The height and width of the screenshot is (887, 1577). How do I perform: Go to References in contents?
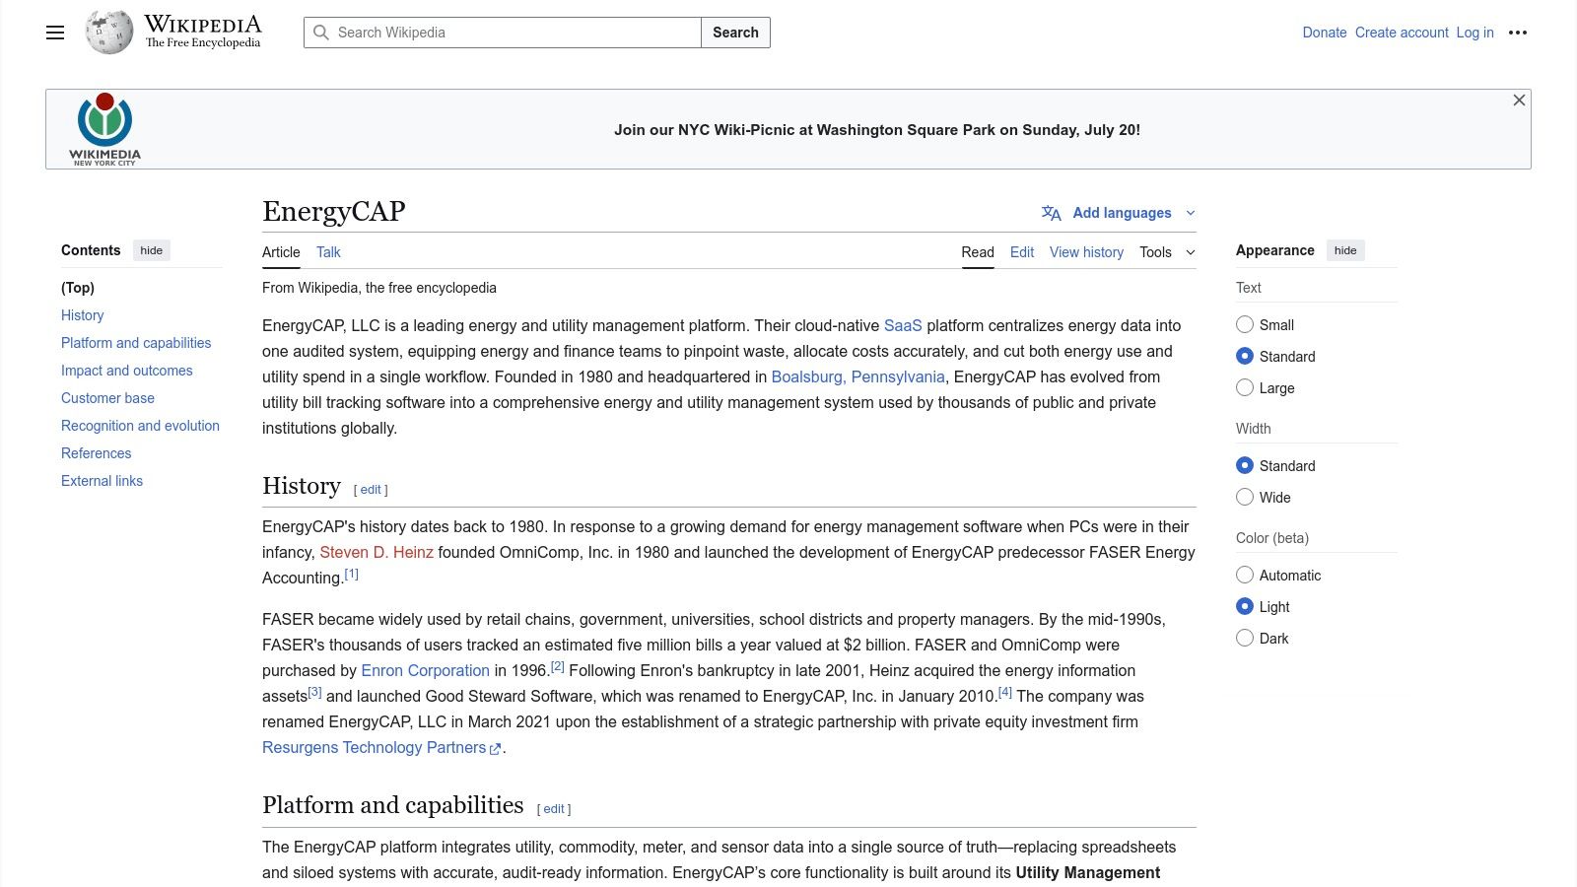(96, 453)
